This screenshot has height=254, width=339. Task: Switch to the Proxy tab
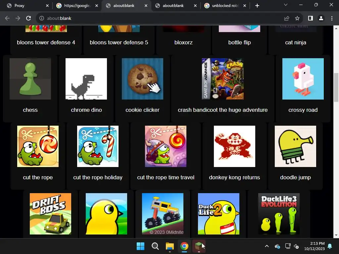pyautogui.click(x=26, y=6)
